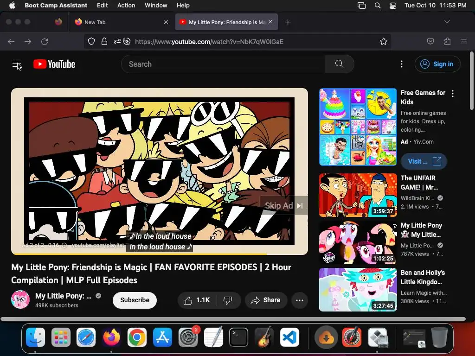475x356 pixels.
Task: Open Spotlight search in menu bar
Action: (x=378, y=6)
